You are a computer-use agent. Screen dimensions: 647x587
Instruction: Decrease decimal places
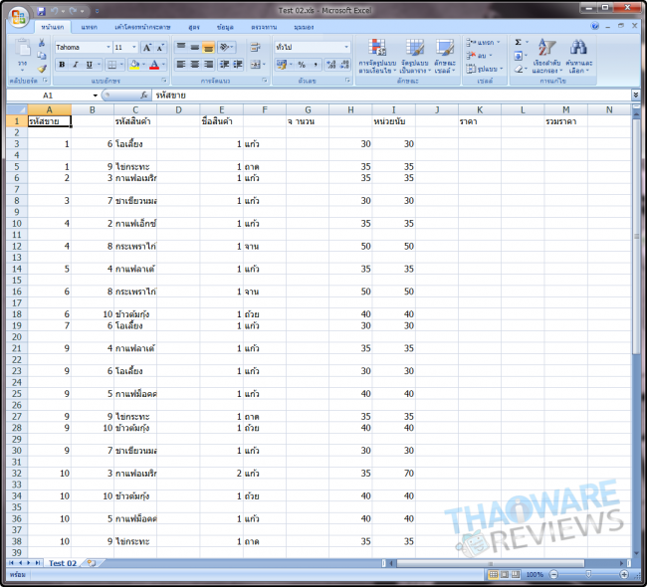pos(345,65)
